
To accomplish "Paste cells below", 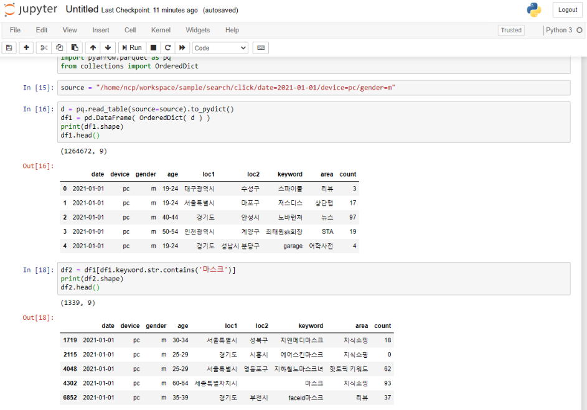I will (x=75, y=48).
